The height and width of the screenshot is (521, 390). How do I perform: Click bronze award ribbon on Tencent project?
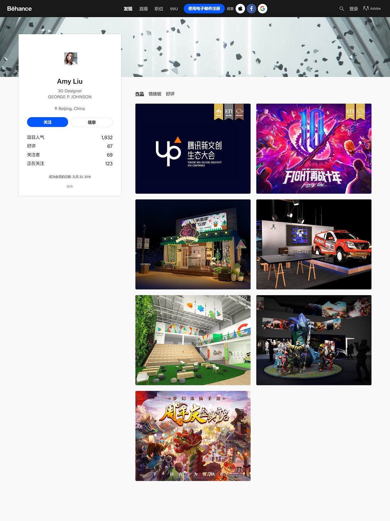point(239,112)
